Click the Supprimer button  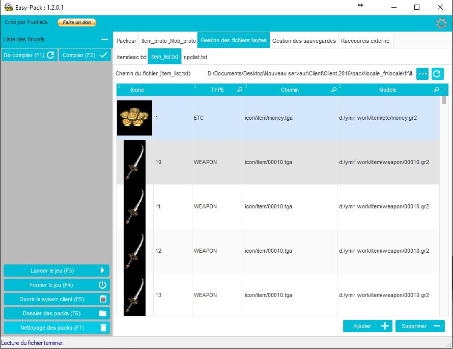pyautogui.click(x=420, y=326)
